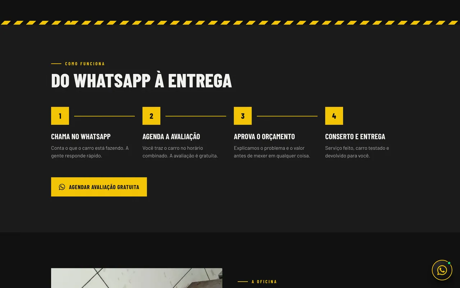Open the workshop photo thumbnail
This screenshot has height=288, width=460.
(137, 278)
